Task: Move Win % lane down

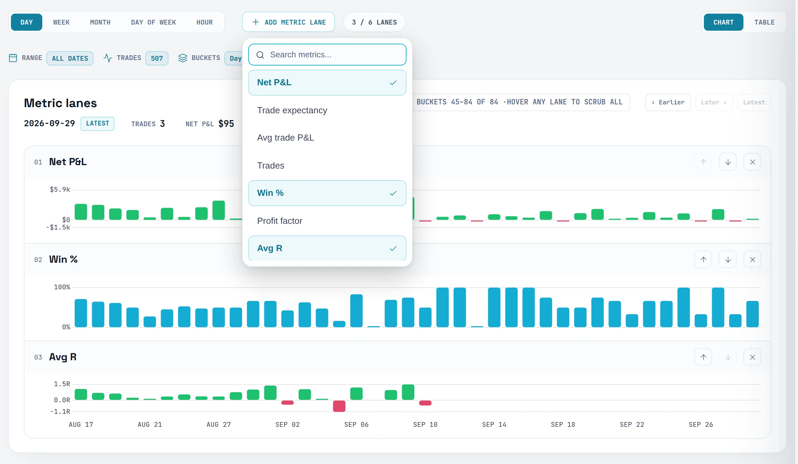Action: point(728,260)
